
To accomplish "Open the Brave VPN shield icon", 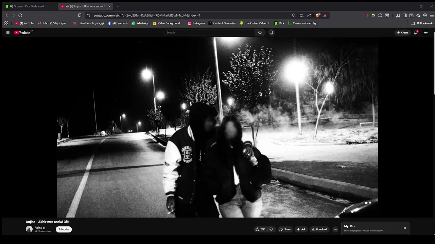I will 425,15.
